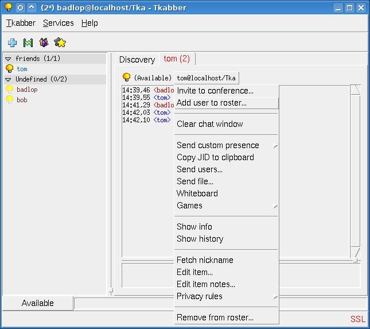Collapse the friends (1/1) roster group
Screen dimensions: 370x329
coord(8,59)
